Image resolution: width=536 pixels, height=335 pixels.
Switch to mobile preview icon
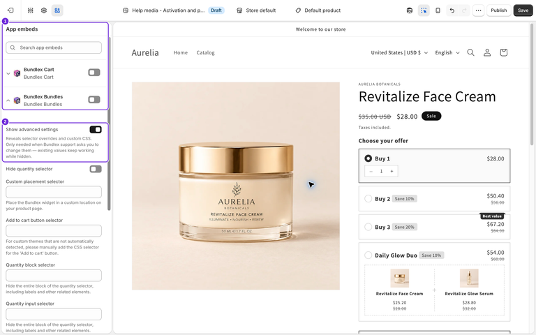tap(438, 10)
